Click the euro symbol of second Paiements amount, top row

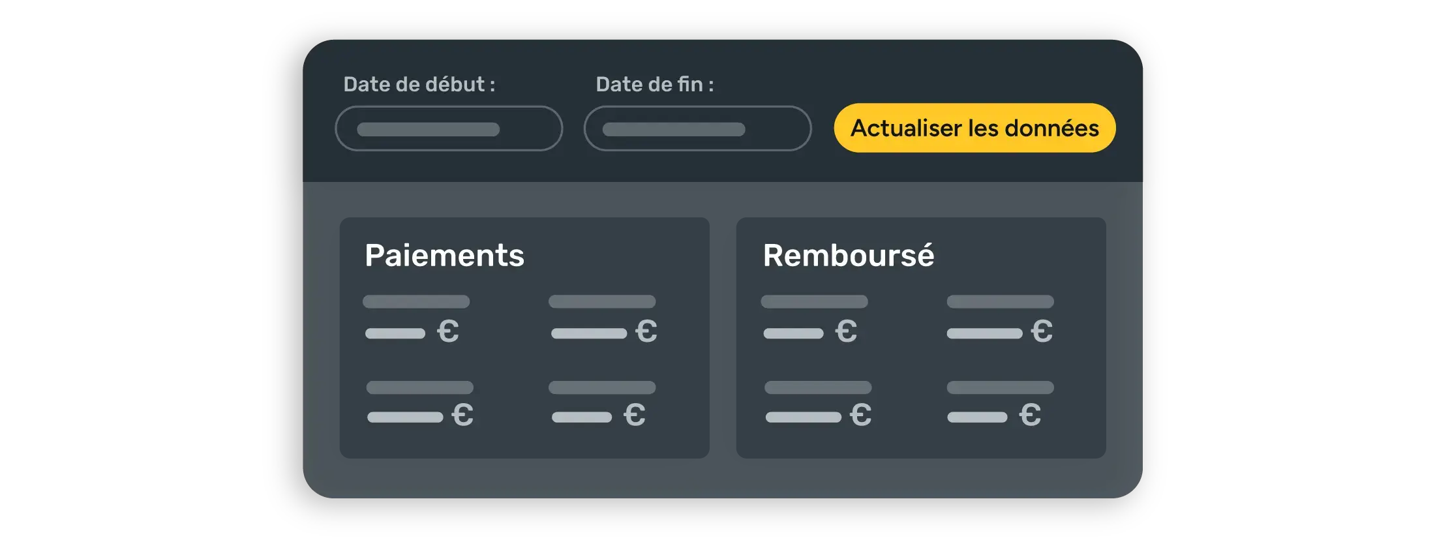[646, 331]
